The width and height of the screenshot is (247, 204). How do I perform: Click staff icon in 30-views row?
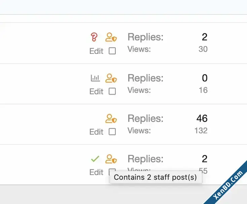[111, 37]
